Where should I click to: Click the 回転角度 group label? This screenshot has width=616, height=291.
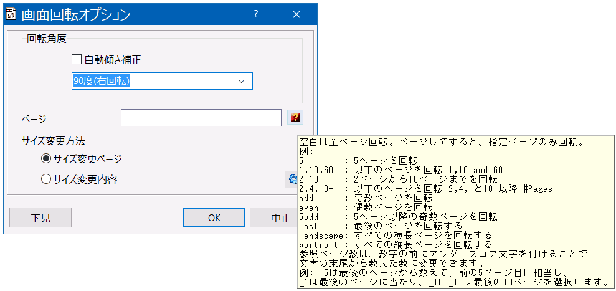click(x=46, y=39)
